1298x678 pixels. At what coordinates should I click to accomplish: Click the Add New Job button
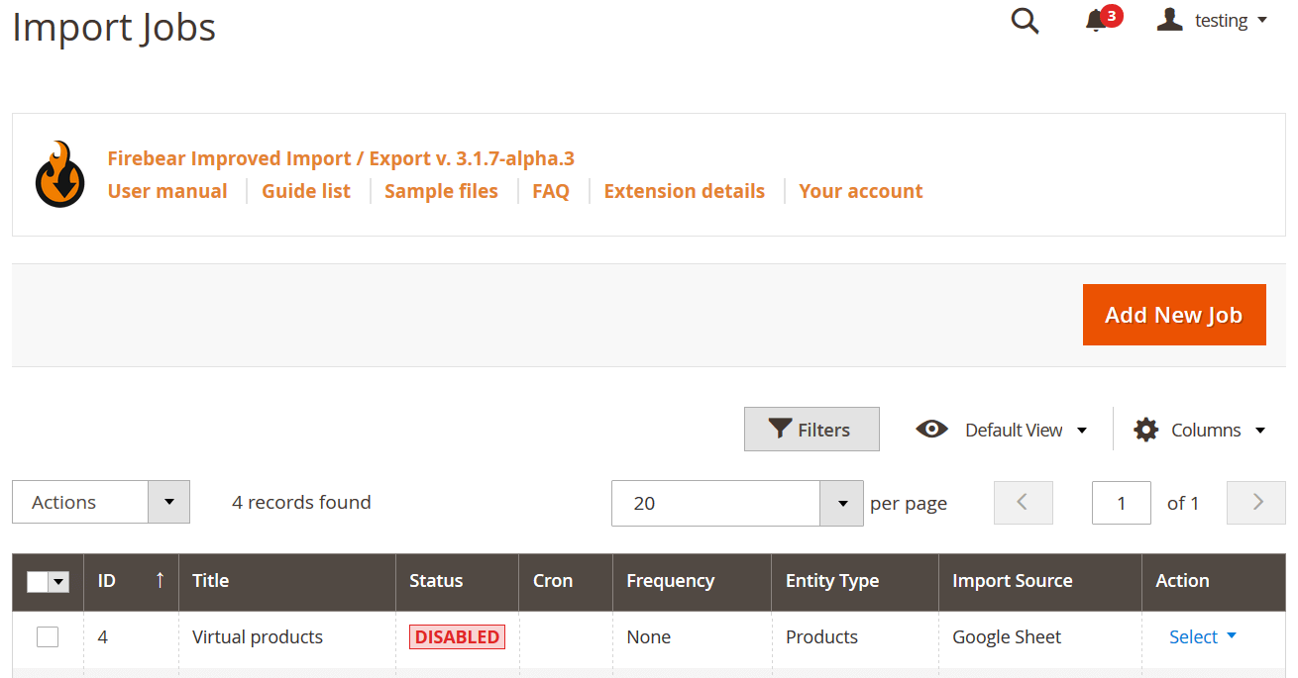(1174, 315)
